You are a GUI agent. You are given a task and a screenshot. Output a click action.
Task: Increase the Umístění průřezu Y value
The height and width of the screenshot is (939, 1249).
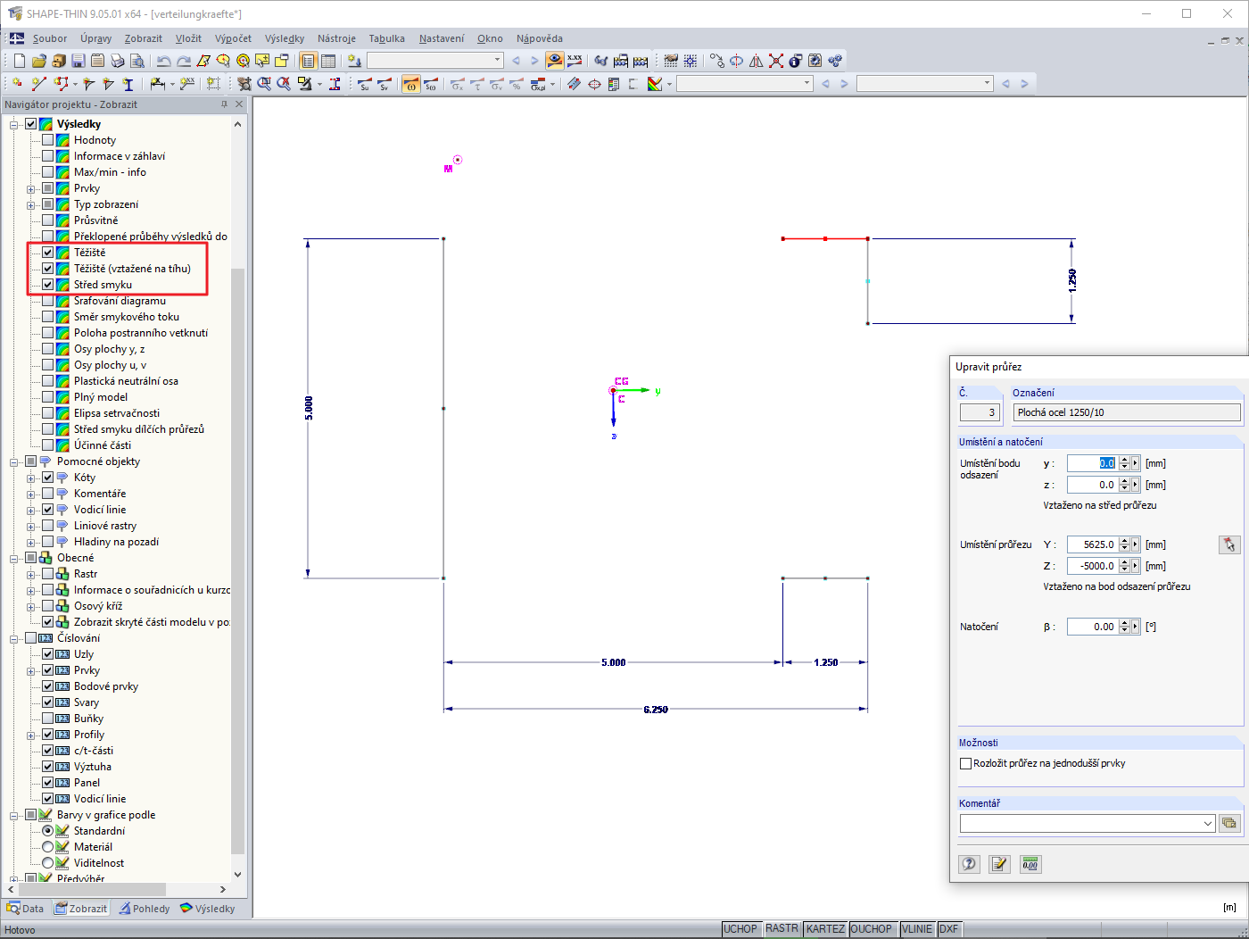pyautogui.click(x=1124, y=541)
